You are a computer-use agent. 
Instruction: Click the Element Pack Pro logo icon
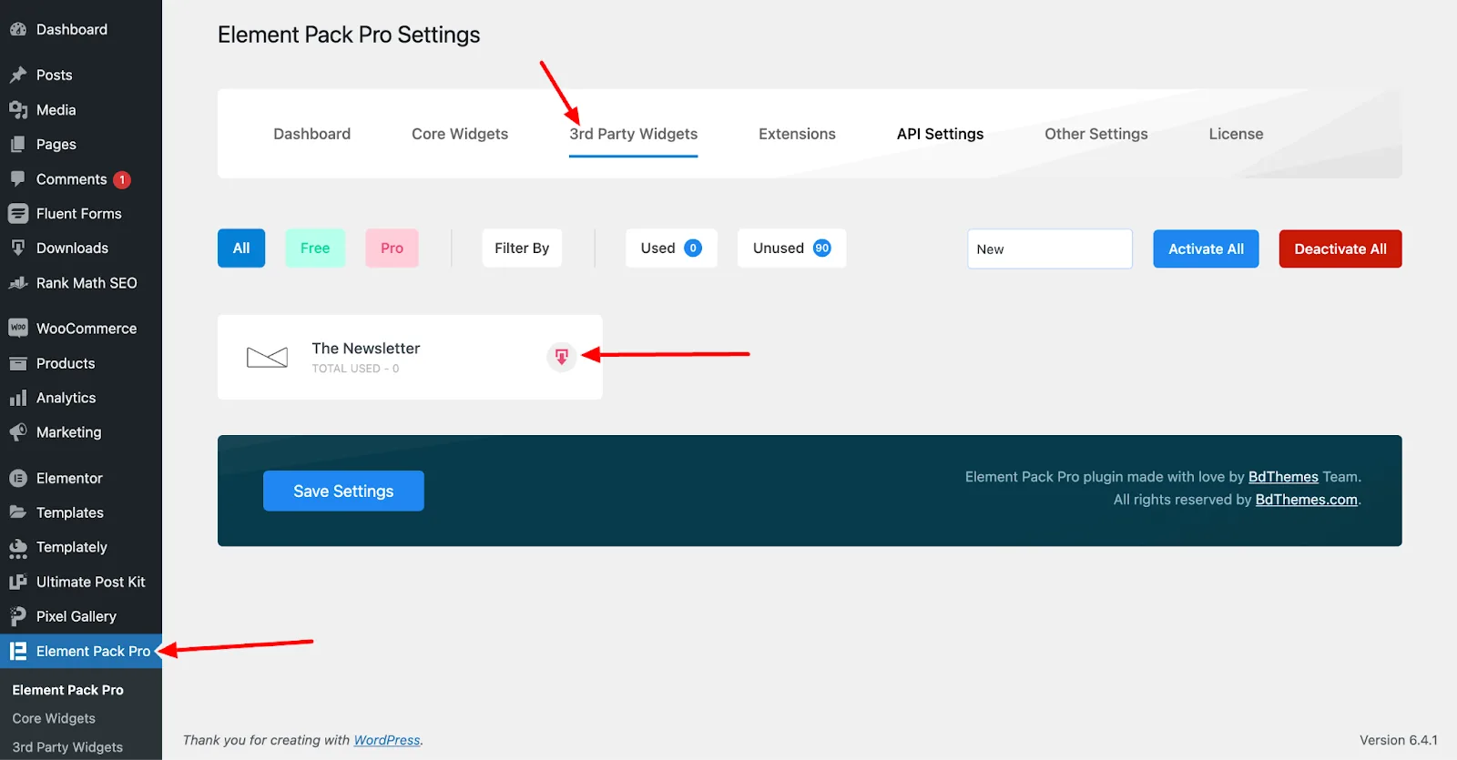pos(18,651)
